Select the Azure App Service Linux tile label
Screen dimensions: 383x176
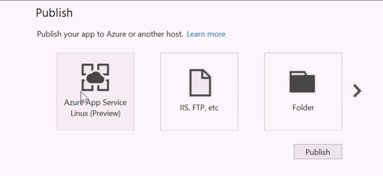pyautogui.click(x=95, y=107)
